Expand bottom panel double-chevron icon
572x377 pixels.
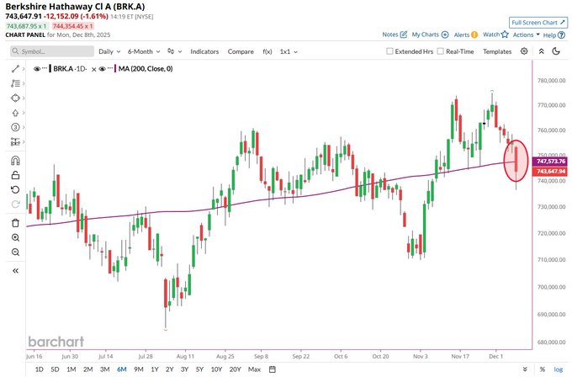point(525,369)
